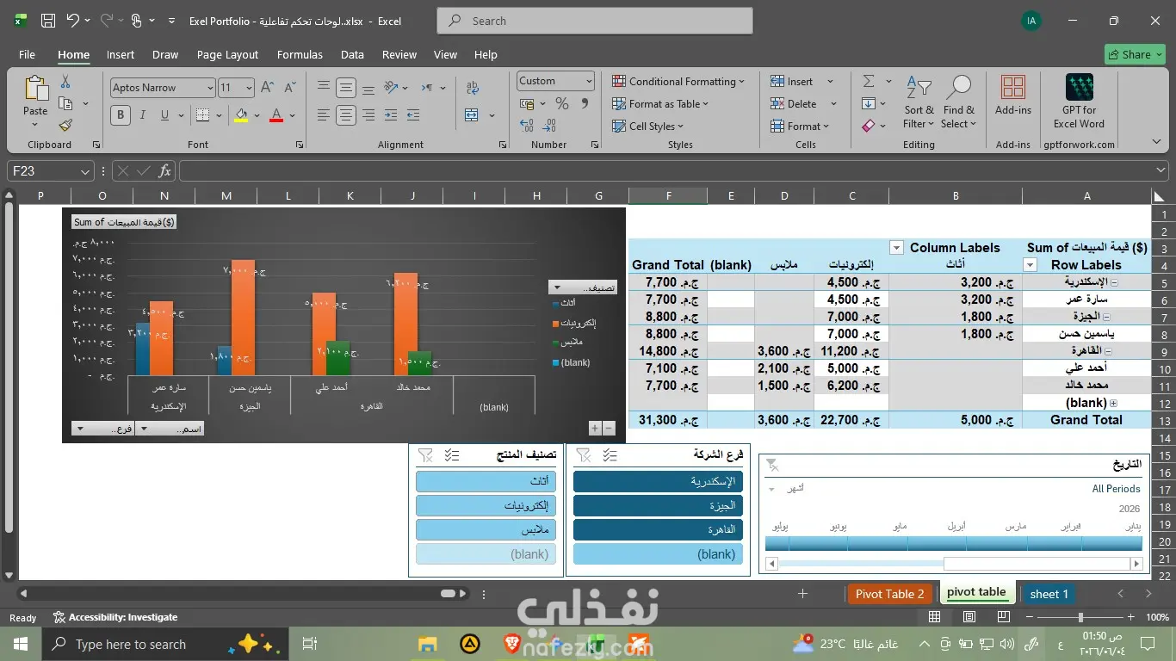Open Cell Styles dropdown
1176x661 pixels.
(647, 127)
